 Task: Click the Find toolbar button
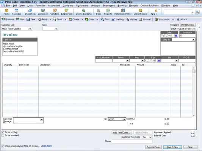[x=105, y=19]
